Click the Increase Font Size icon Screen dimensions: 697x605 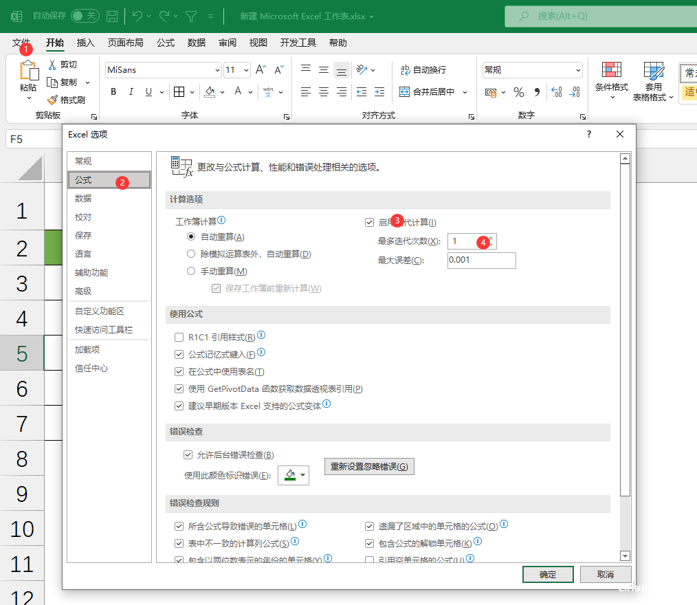click(x=261, y=70)
